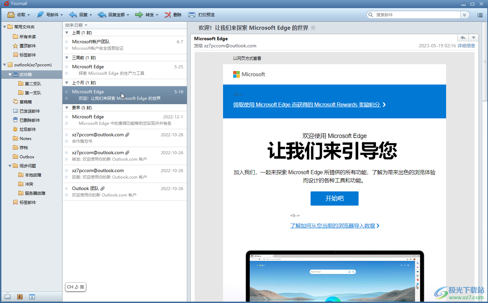
Task: Collapse the 常用文件夹 tree node
Action: pos(4,27)
